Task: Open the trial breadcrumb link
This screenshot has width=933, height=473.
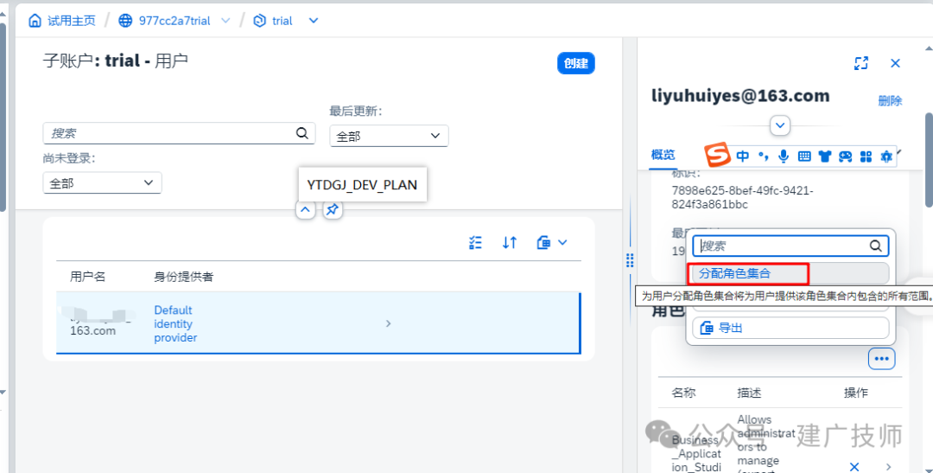Action: (x=282, y=21)
